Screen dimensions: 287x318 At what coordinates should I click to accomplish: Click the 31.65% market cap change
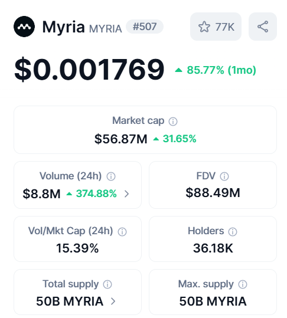click(x=175, y=139)
